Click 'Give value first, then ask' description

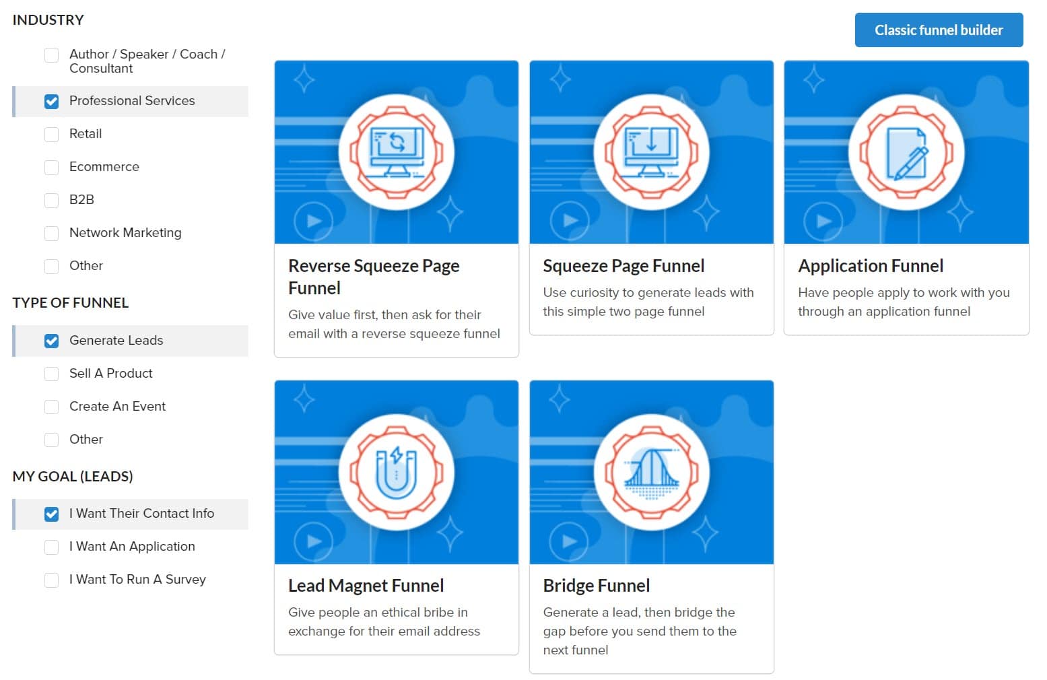click(x=394, y=324)
